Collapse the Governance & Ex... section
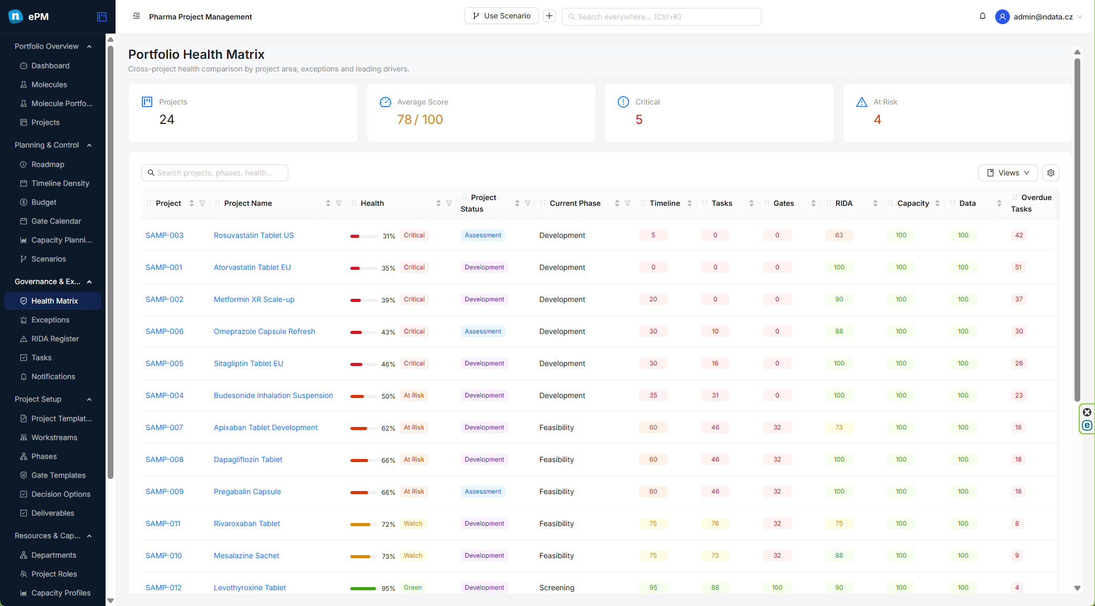The image size is (1095, 606). pos(89,281)
